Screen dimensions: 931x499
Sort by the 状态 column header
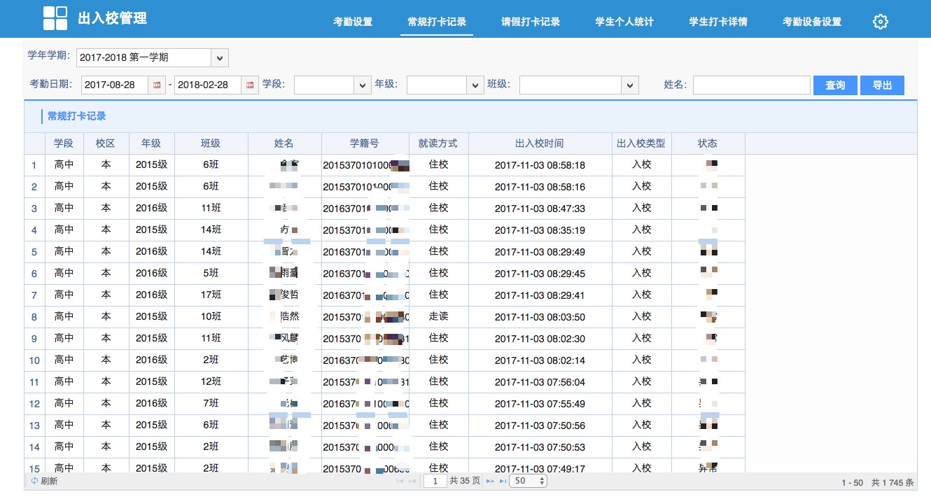(708, 143)
